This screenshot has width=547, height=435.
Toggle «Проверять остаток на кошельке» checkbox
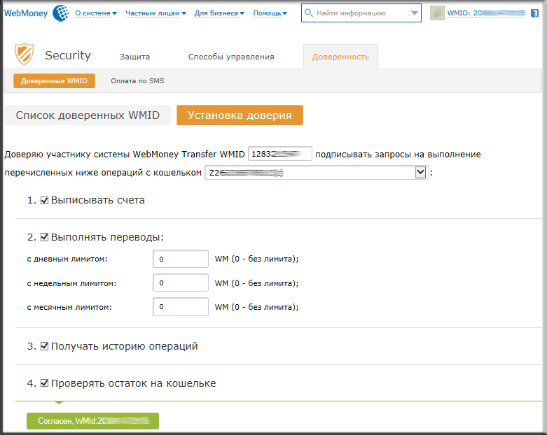(x=44, y=383)
